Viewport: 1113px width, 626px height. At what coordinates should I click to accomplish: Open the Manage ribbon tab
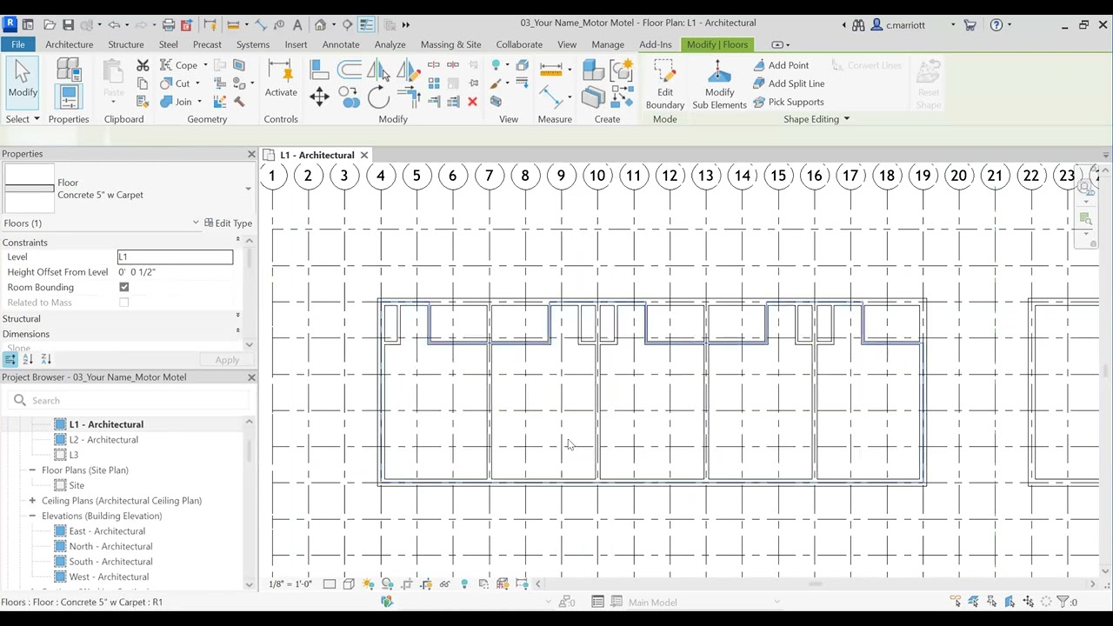click(x=608, y=44)
